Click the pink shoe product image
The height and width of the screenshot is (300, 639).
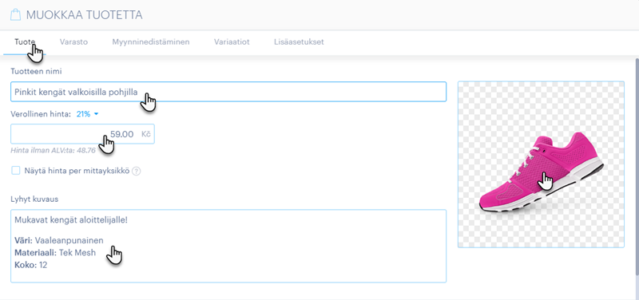[541, 164]
